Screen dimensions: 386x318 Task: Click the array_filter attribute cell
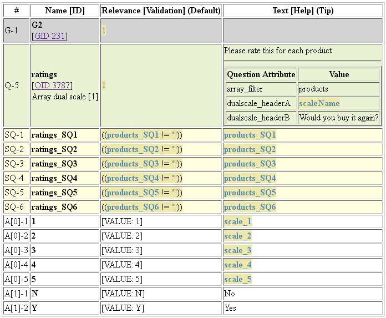245,89
